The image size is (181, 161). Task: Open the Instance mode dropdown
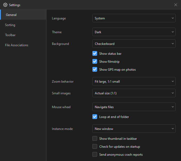point(134,129)
